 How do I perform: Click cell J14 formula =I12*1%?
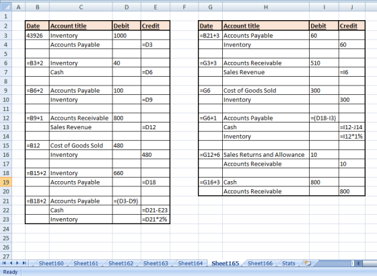click(352, 136)
